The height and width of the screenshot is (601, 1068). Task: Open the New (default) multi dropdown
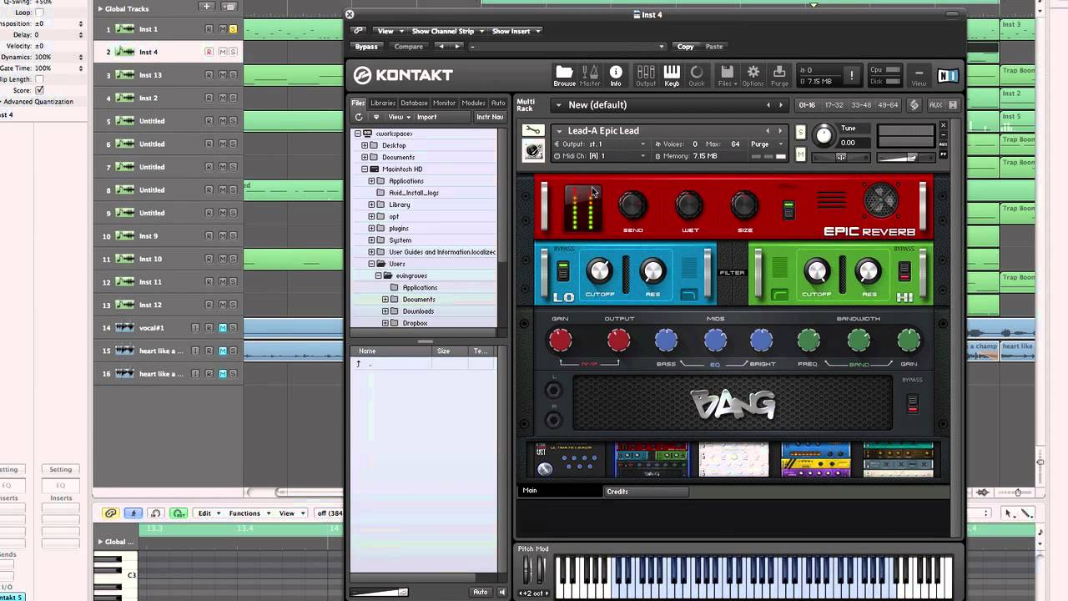point(558,105)
